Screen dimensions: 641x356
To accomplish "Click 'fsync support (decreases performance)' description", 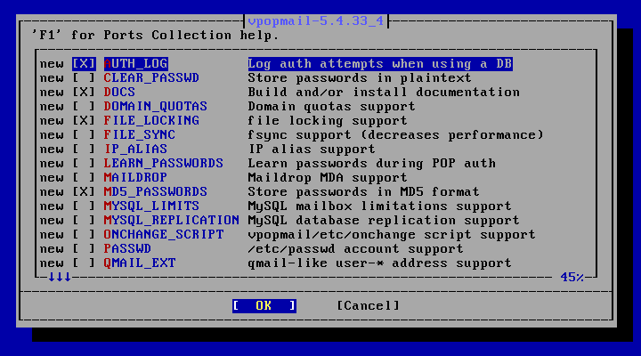I will pos(395,135).
